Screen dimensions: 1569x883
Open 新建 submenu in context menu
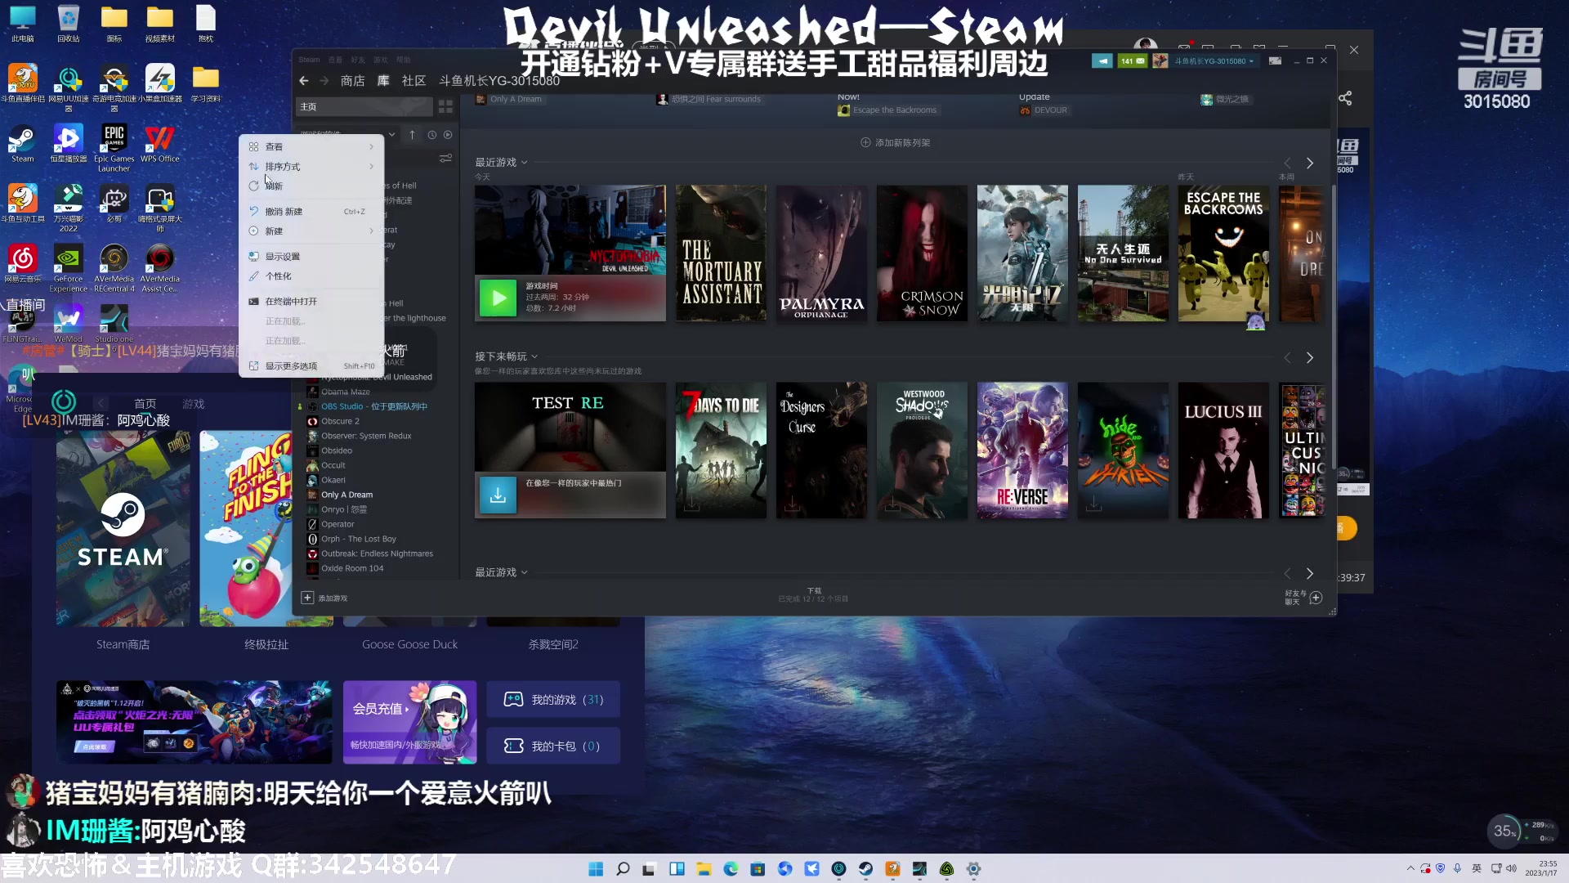pos(311,231)
